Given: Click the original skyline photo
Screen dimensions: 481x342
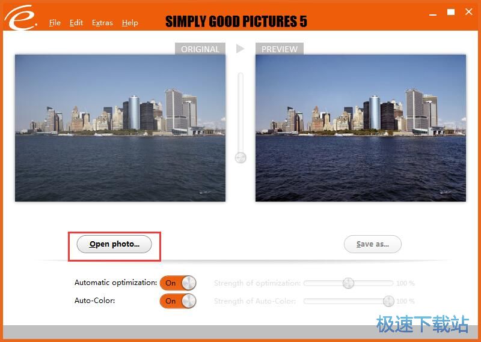Looking at the screenshot, I should click(x=120, y=128).
